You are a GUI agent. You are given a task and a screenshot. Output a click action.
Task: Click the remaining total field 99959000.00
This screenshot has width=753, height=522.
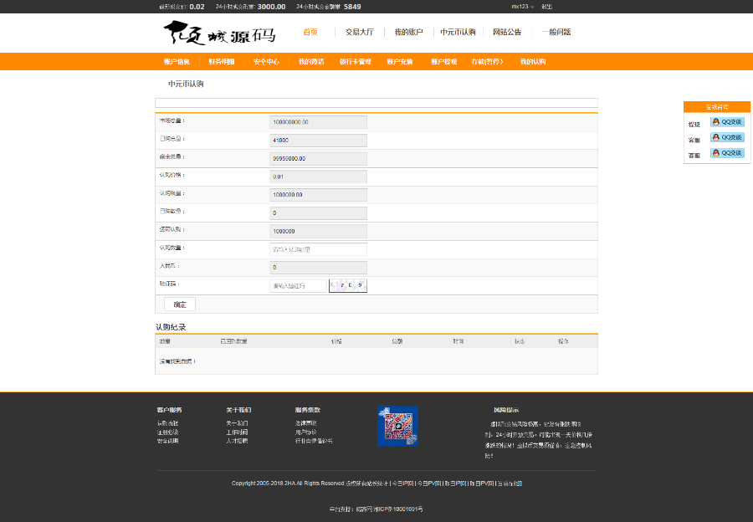318,158
